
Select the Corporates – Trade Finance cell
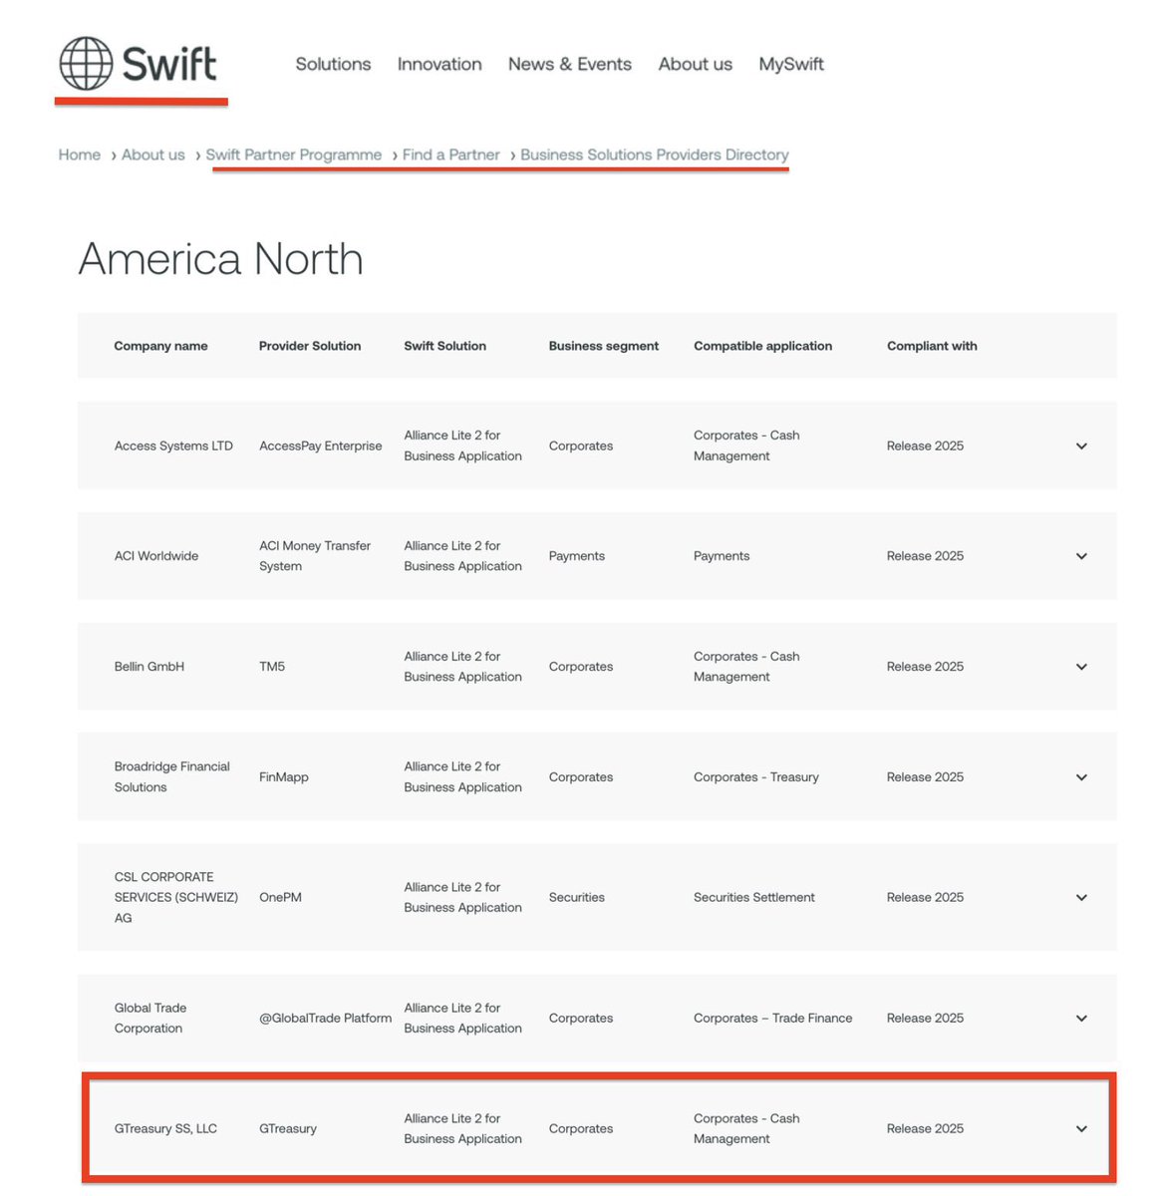tap(773, 1018)
